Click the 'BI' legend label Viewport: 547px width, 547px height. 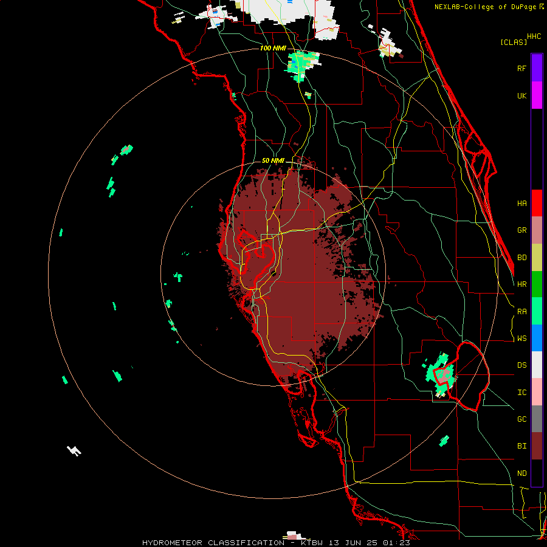521,446
